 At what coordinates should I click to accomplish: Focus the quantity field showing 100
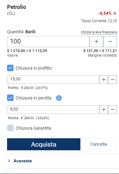coord(48,42)
